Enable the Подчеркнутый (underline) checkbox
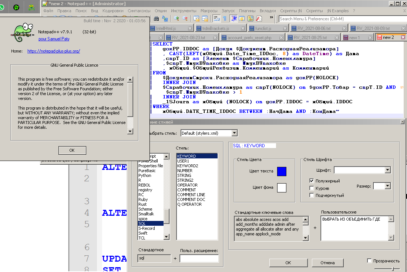The height and width of the screenshot is (272, 407). click(312, 195)
